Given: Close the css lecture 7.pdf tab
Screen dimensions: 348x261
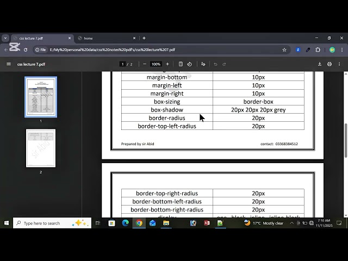Looking at the screenshot, I should [70, 38].
